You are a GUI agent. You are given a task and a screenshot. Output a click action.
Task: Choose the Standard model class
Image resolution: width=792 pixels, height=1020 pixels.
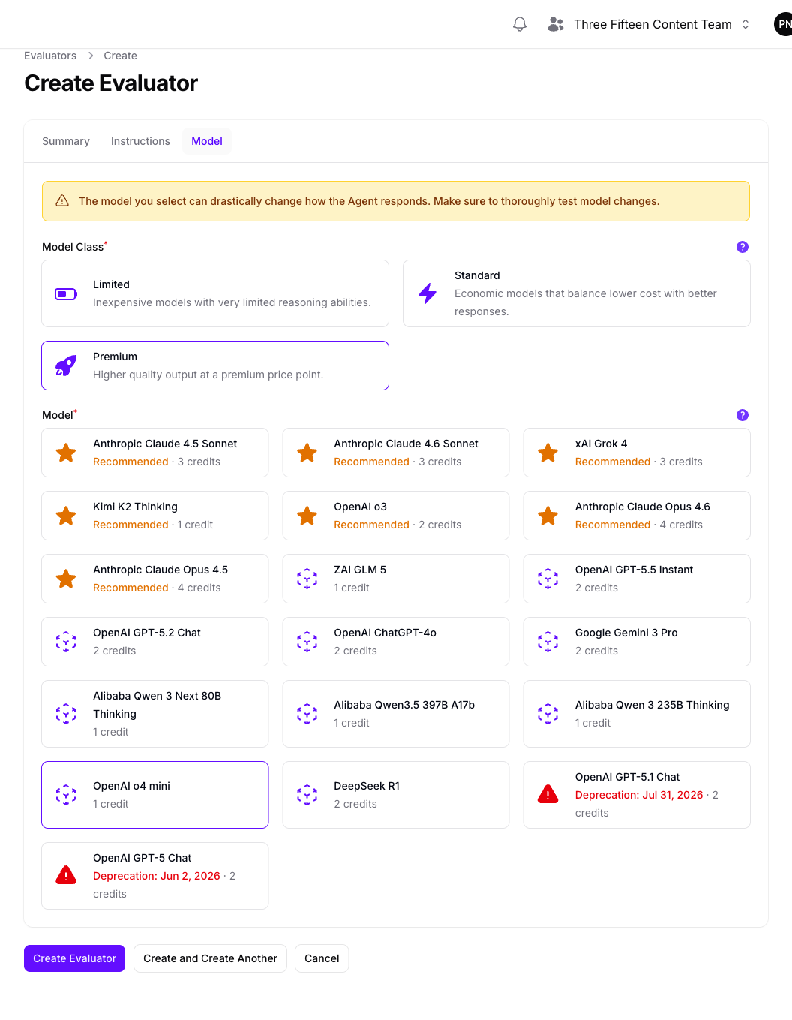(x=577, y=293)
